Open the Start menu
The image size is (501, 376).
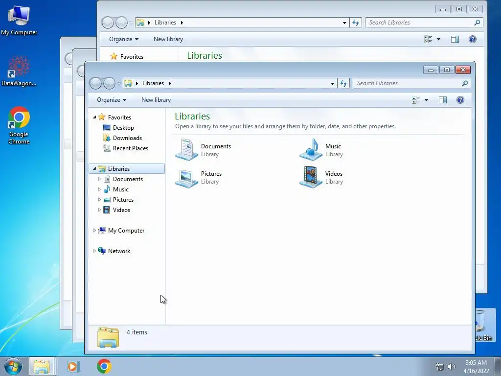pyautogui.click(x=13, y=366)
